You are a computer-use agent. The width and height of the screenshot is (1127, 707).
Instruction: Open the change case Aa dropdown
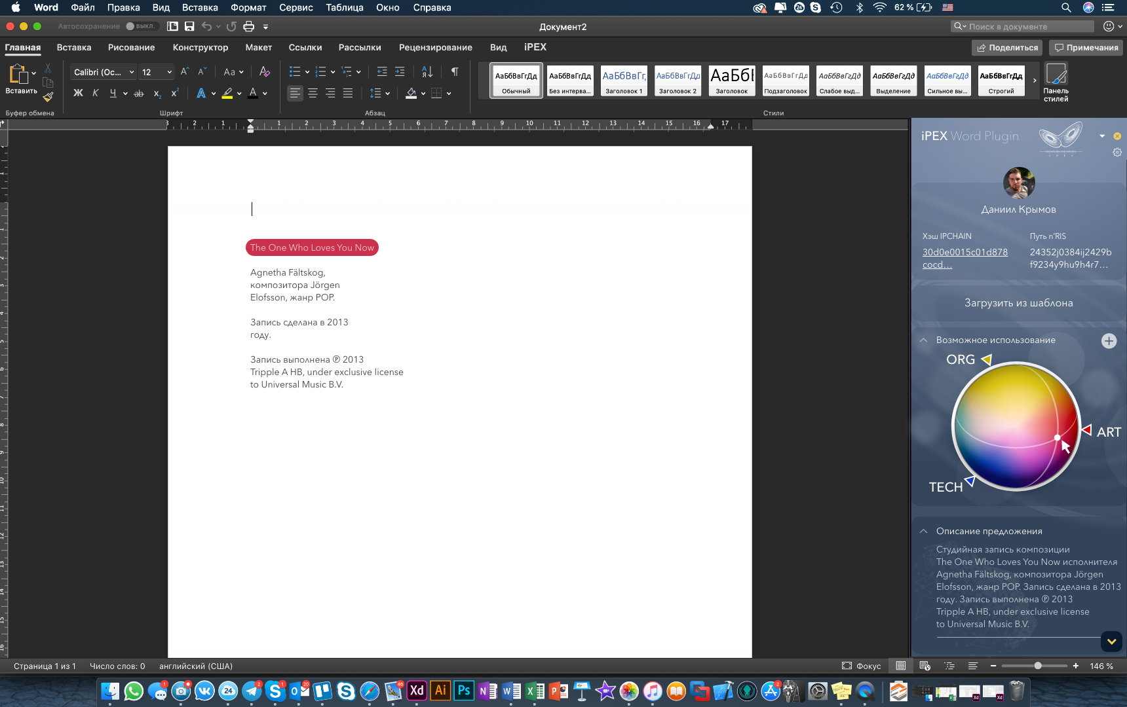[233, 72]
